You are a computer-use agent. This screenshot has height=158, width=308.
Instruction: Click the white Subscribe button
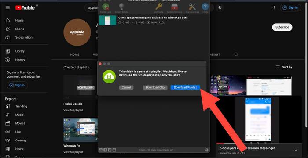282,27
